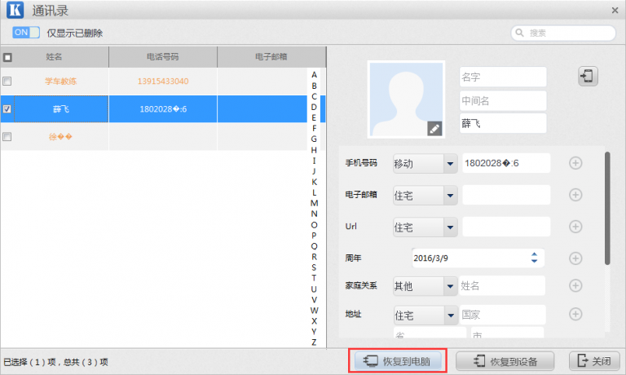Click the 家庭关系 姓名 field
626x375 pixels.
pos(502,285)
